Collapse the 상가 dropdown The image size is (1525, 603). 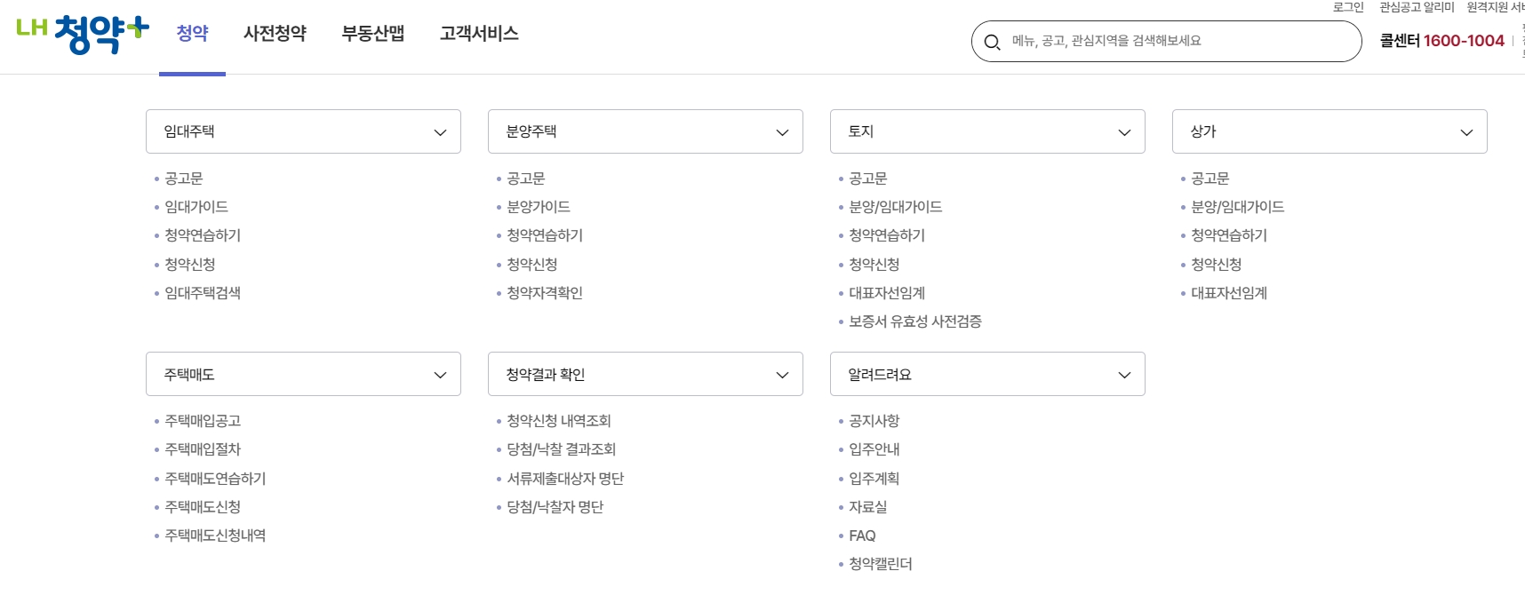pos(1466,131)
